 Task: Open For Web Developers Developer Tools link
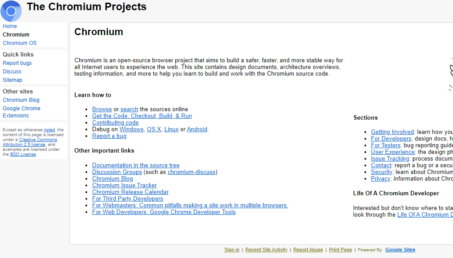164,212
